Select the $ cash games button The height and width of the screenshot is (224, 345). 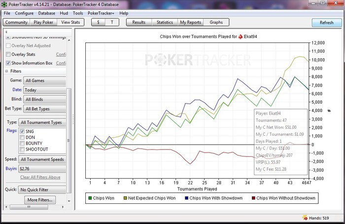tap(98, 22)
